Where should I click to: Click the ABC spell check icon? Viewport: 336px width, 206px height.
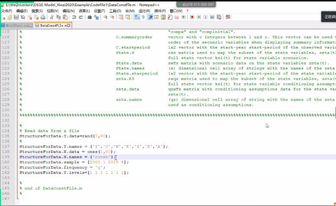[228, 17]
